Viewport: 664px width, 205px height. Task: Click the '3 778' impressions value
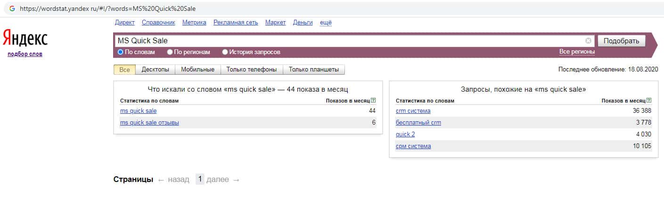coord(644,123)
